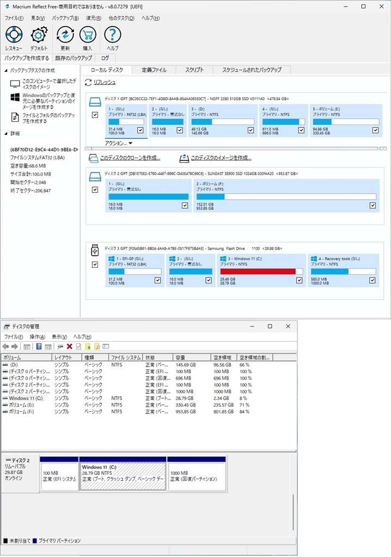The height and width of the screenshot is (557, 391).
Task: Switch to the 既存のバックアップ tab
Action: (74, 58)
